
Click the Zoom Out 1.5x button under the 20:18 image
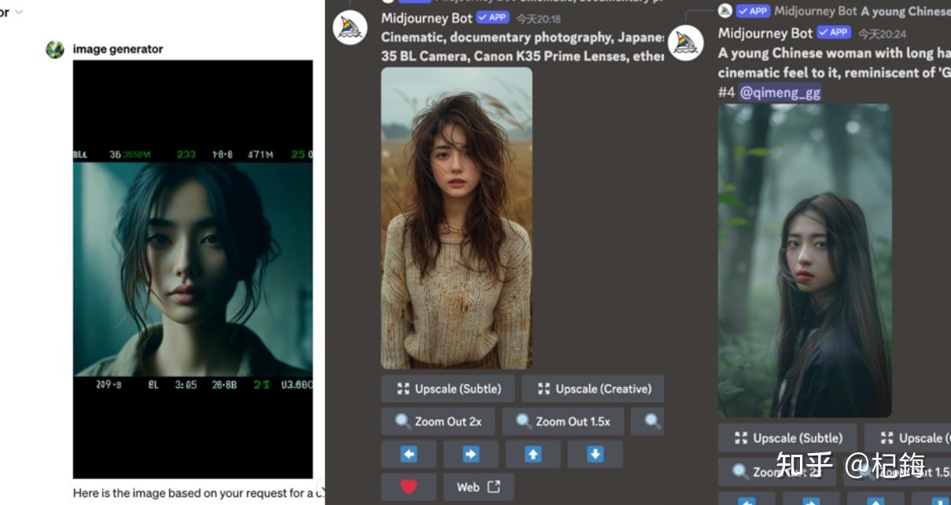pos(562,422)
